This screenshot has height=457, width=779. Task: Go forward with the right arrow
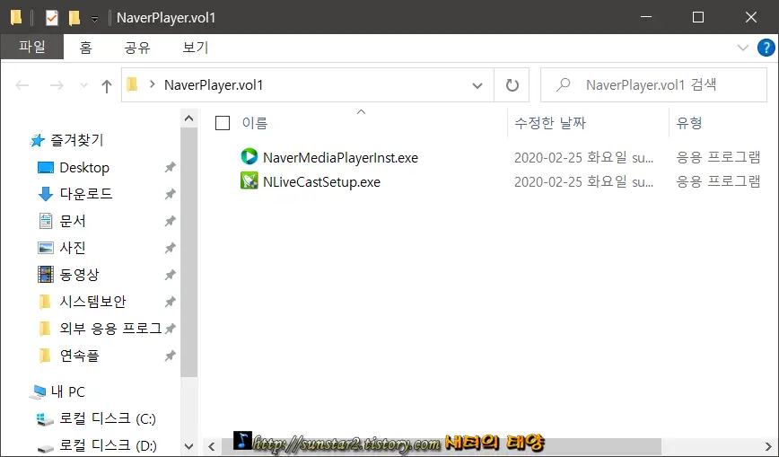coord(57,85)
